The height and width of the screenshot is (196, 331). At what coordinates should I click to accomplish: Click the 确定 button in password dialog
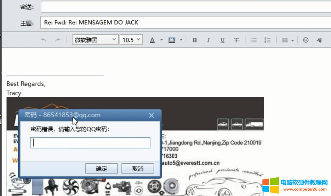(101, 169)
